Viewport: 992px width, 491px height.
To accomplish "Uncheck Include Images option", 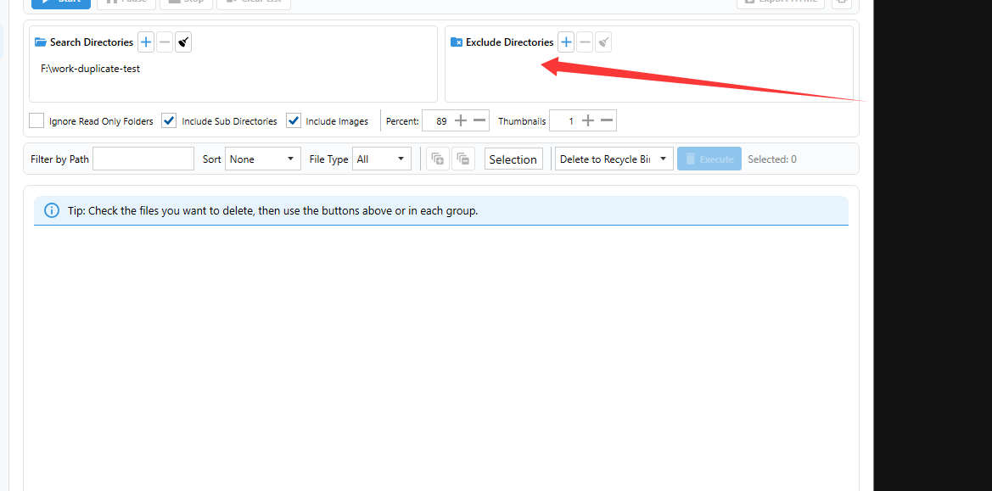I will point(294,120).
